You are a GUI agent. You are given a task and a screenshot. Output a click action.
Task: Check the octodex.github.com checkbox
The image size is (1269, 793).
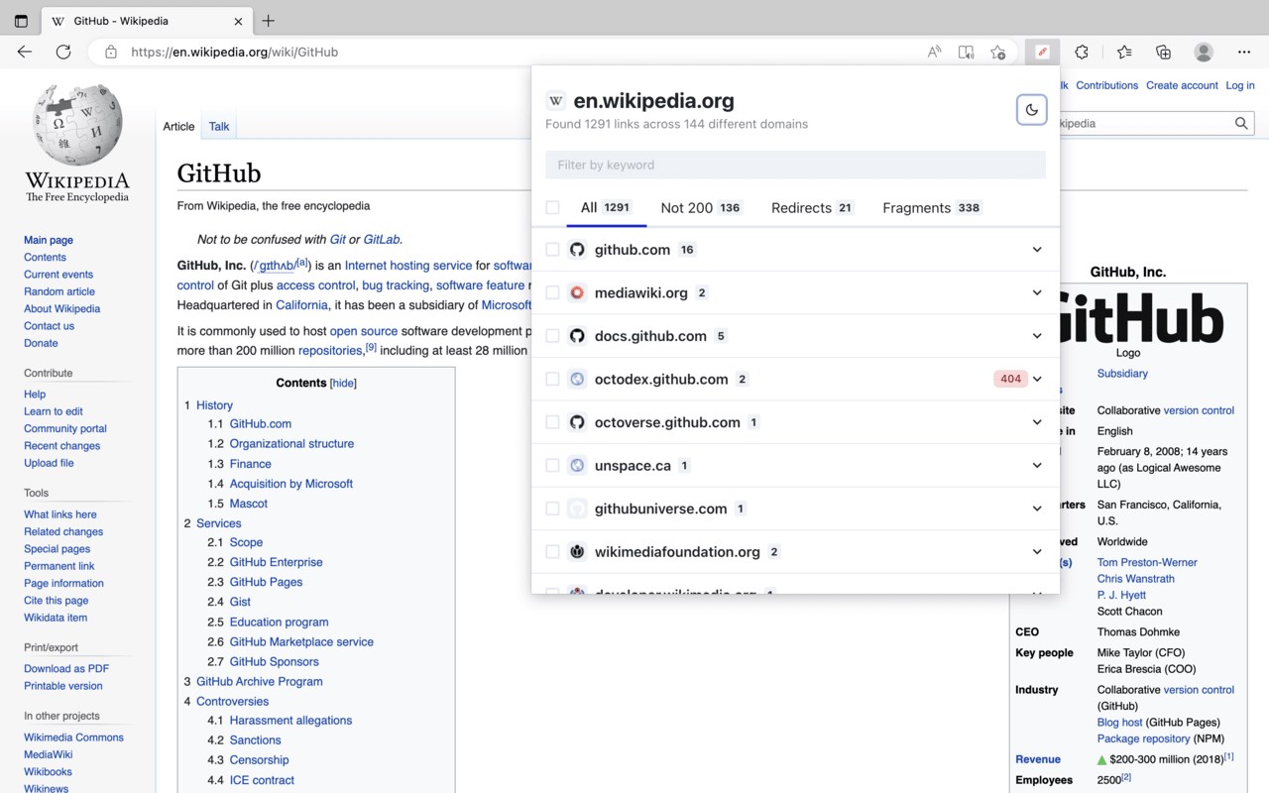552,379
